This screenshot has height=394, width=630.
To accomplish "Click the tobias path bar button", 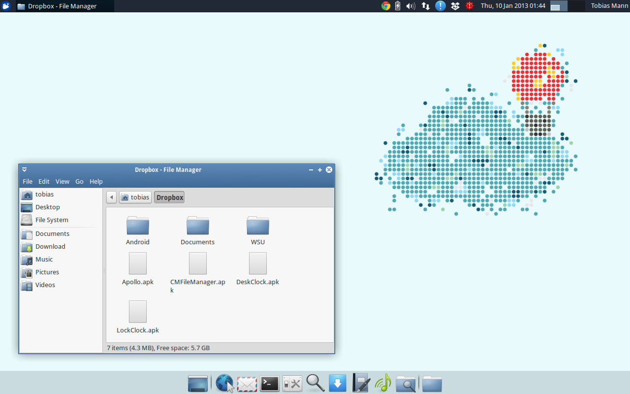I will (x=135, y=197).
